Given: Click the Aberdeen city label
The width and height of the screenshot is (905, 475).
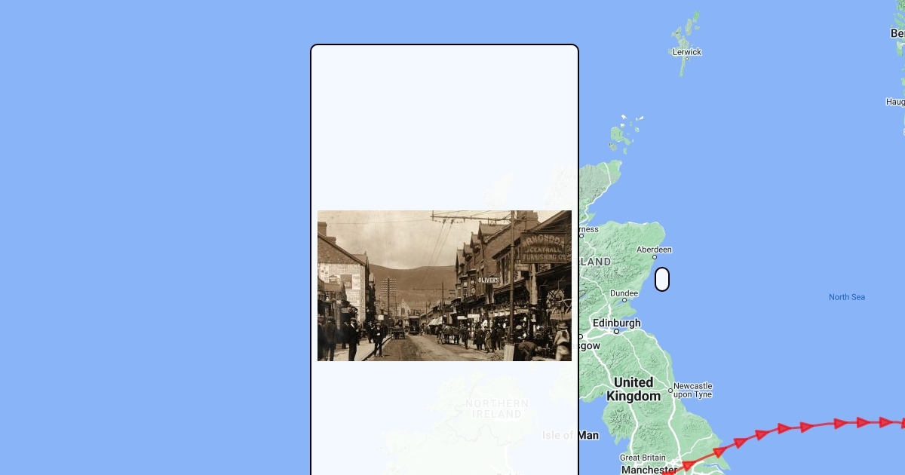Looking at the screenshot, I should [x=654, y=250].
